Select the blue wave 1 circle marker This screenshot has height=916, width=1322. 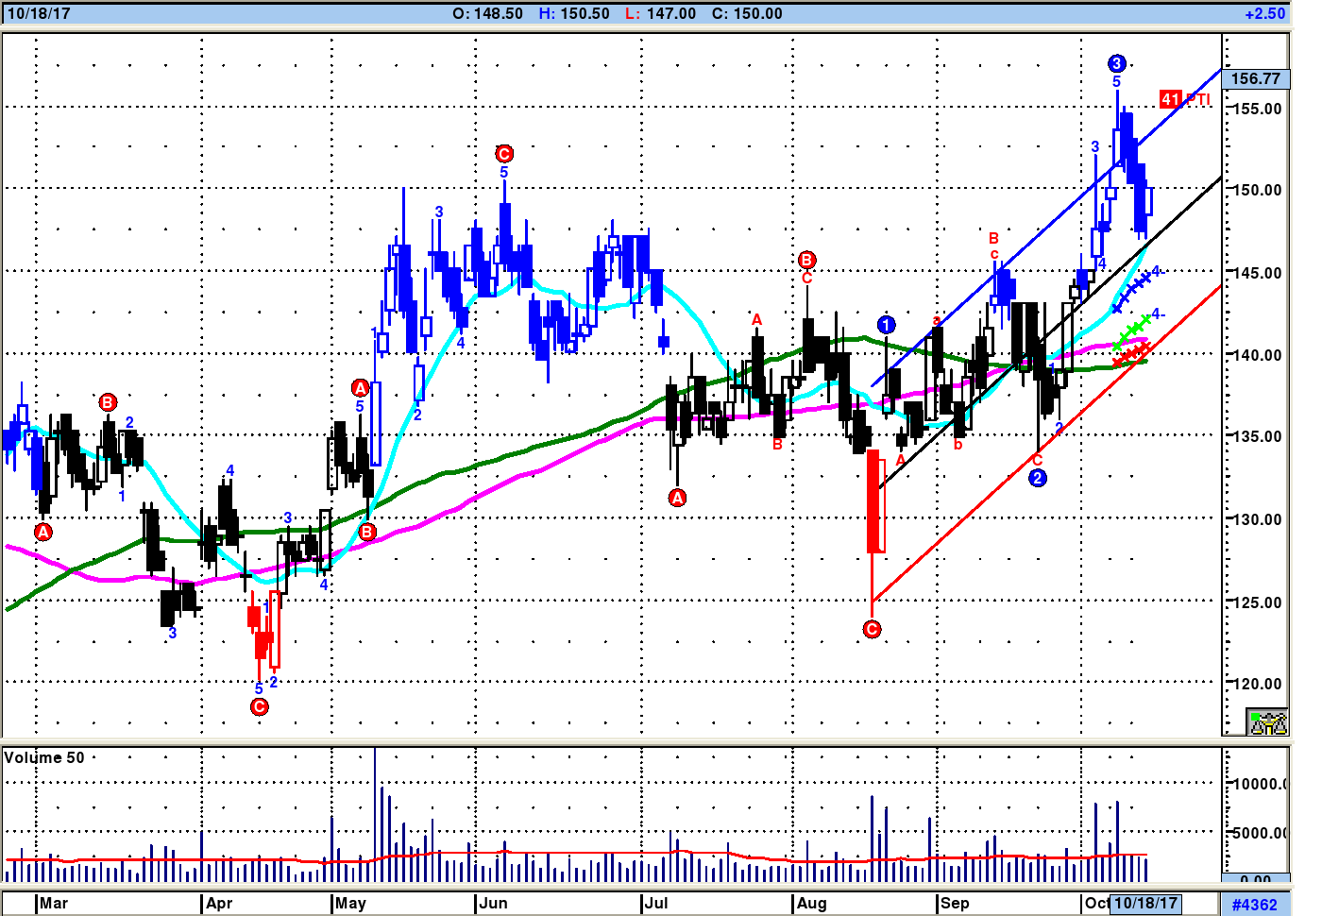(x=886, y=325)
